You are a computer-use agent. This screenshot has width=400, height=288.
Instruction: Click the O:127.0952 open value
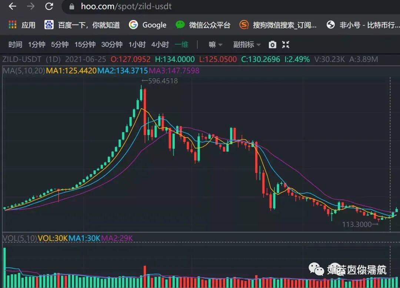pos(130,59)
